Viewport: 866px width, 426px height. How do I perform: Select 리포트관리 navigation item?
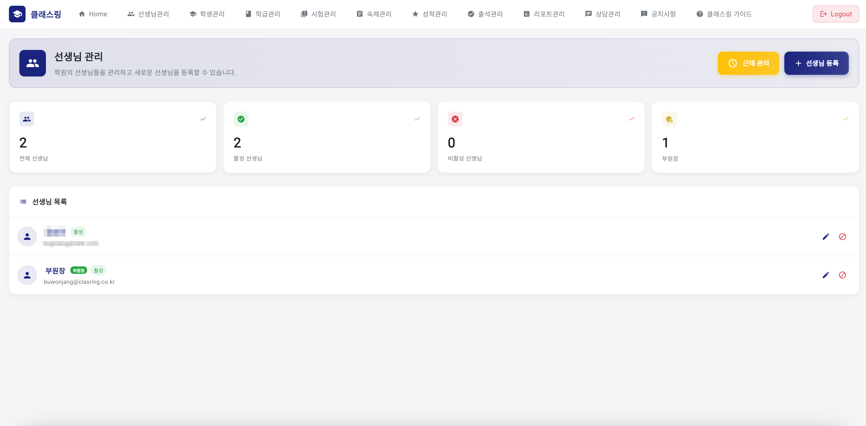[x=544, y=14]
